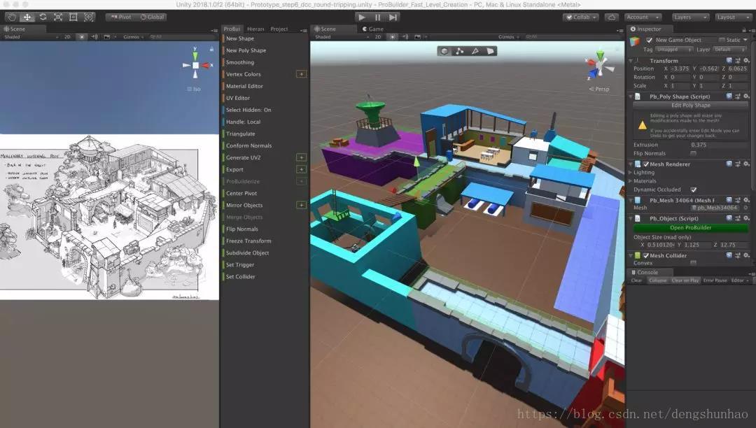Screen dimensions: 756x428
Task: Open Transform component help icon
Action: (729, 61)
